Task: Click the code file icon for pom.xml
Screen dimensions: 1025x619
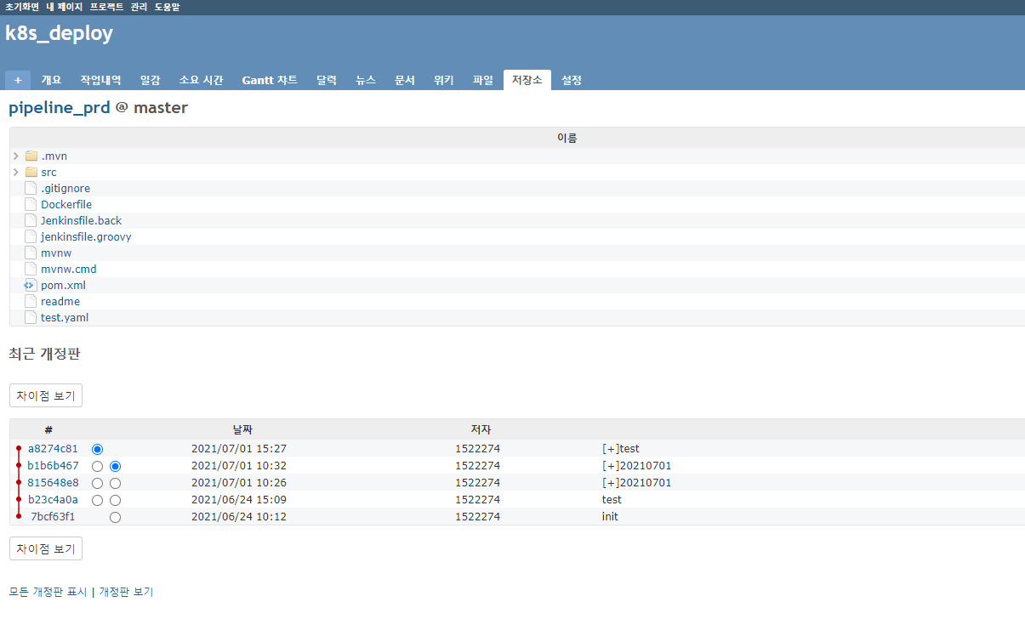Action: [x=30, y=285]
